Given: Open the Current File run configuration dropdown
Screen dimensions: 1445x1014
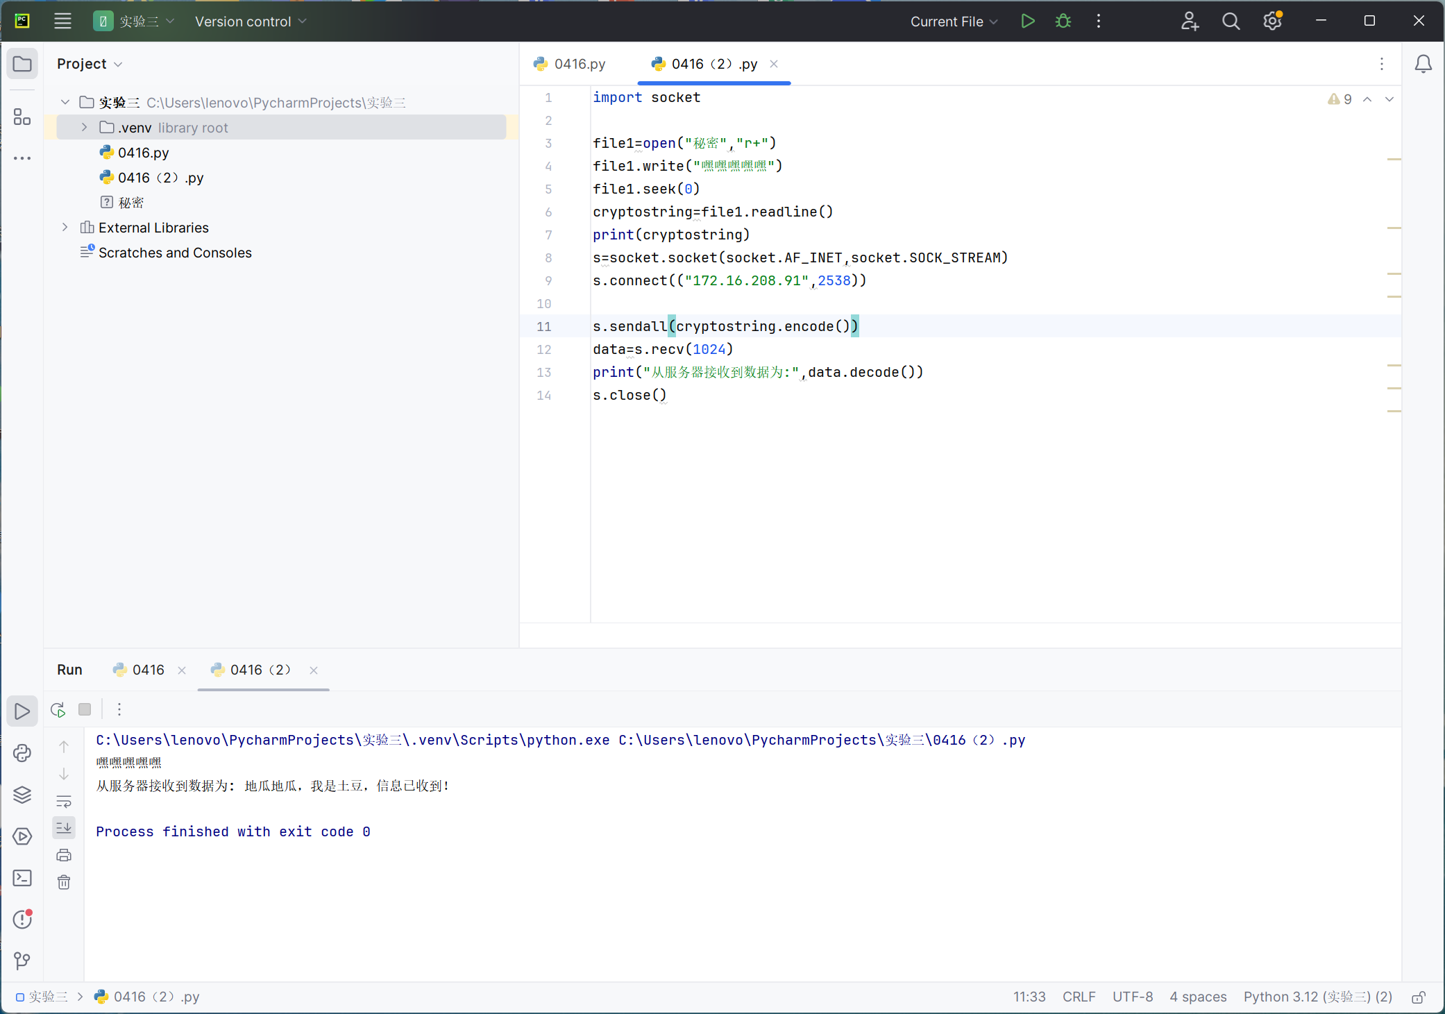Looking at the screenshot, I should (x=954, y=22).
